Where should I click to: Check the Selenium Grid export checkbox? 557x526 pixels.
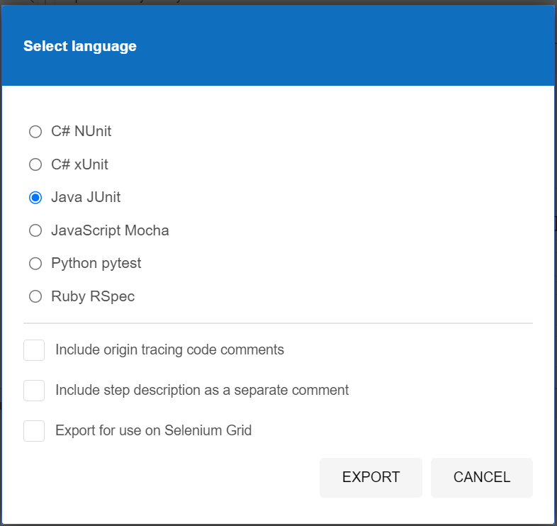click(x=34, y=431)
